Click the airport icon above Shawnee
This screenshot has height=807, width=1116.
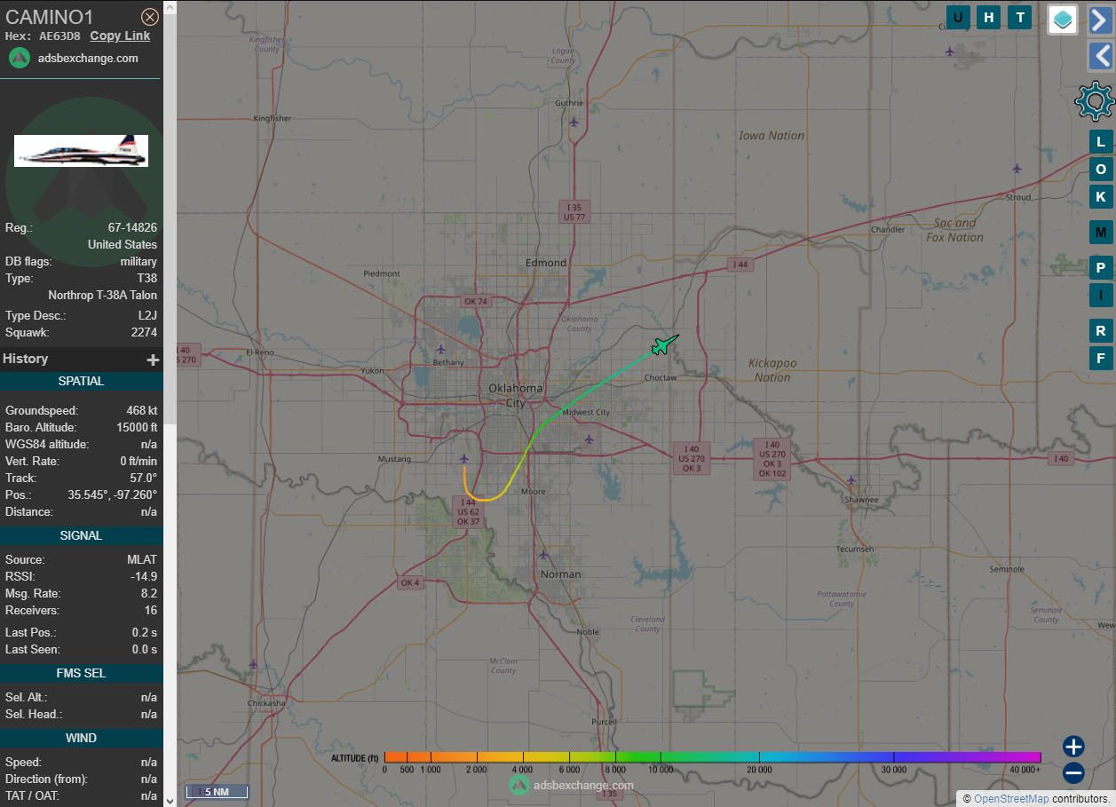point(851,480)
